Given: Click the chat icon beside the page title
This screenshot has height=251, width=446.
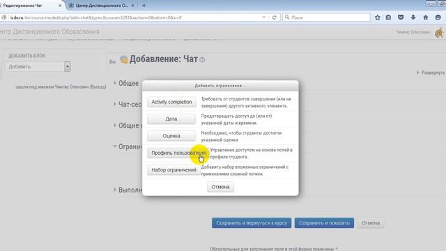Looking at the screenshot, I should click(x=124, y=60).
